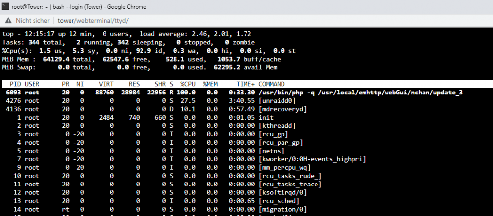Click the %CPU column header
Image resolution: width=493 pixels, height=216 pixels.
point(188,84)
